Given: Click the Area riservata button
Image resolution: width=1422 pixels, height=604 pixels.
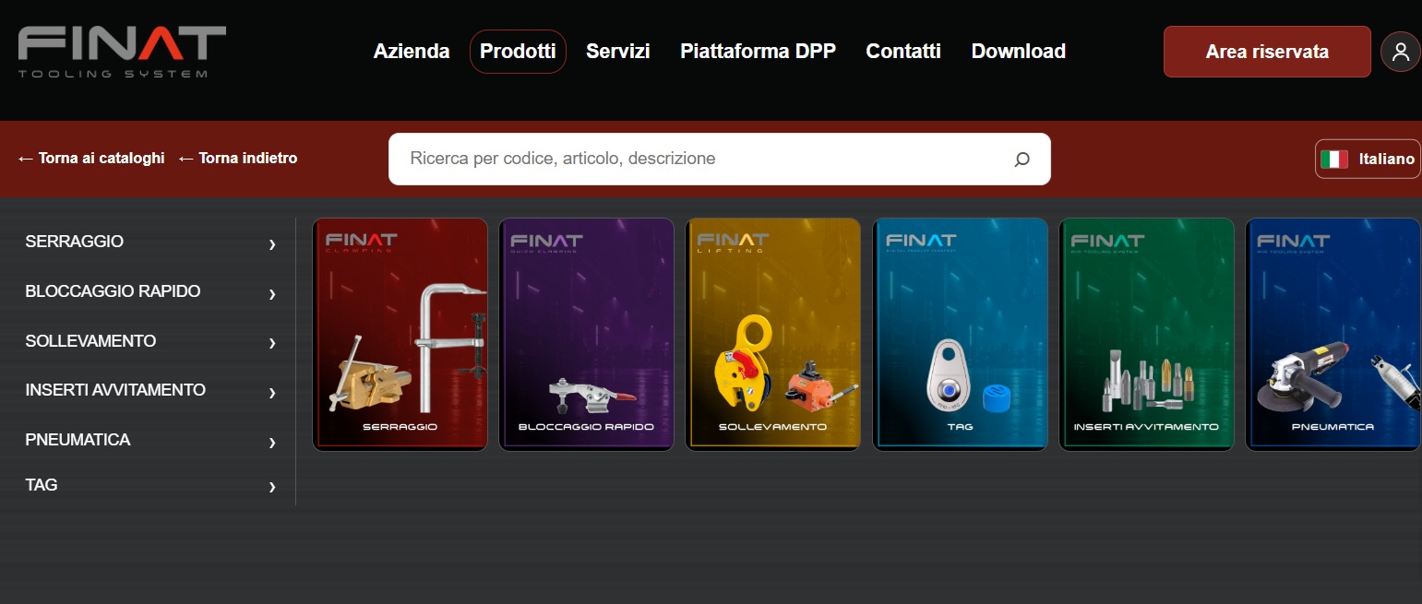Looking at the screenshot, I should [1267, 52].
